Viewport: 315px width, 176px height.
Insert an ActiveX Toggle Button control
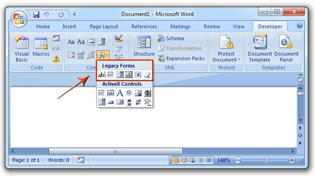[138, 102]
